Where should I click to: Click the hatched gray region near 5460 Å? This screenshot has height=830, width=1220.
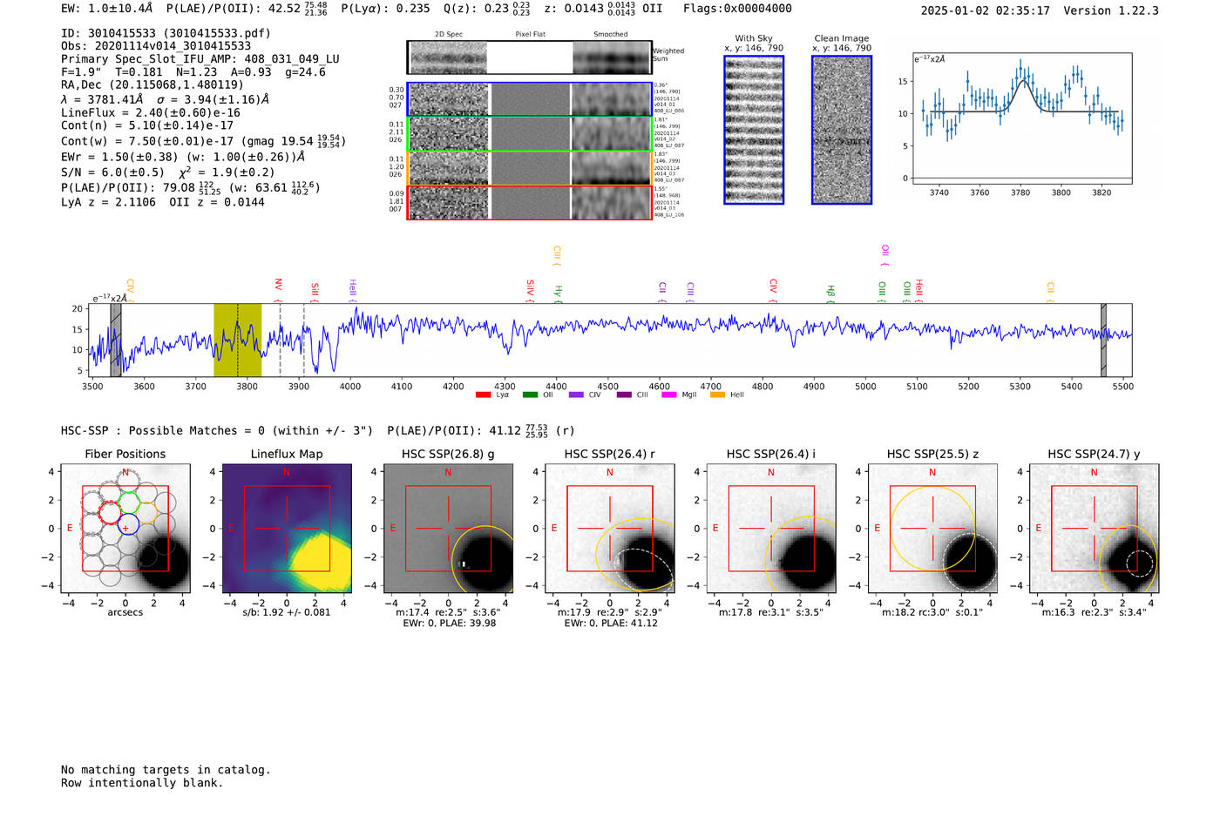pos(1103,341)
